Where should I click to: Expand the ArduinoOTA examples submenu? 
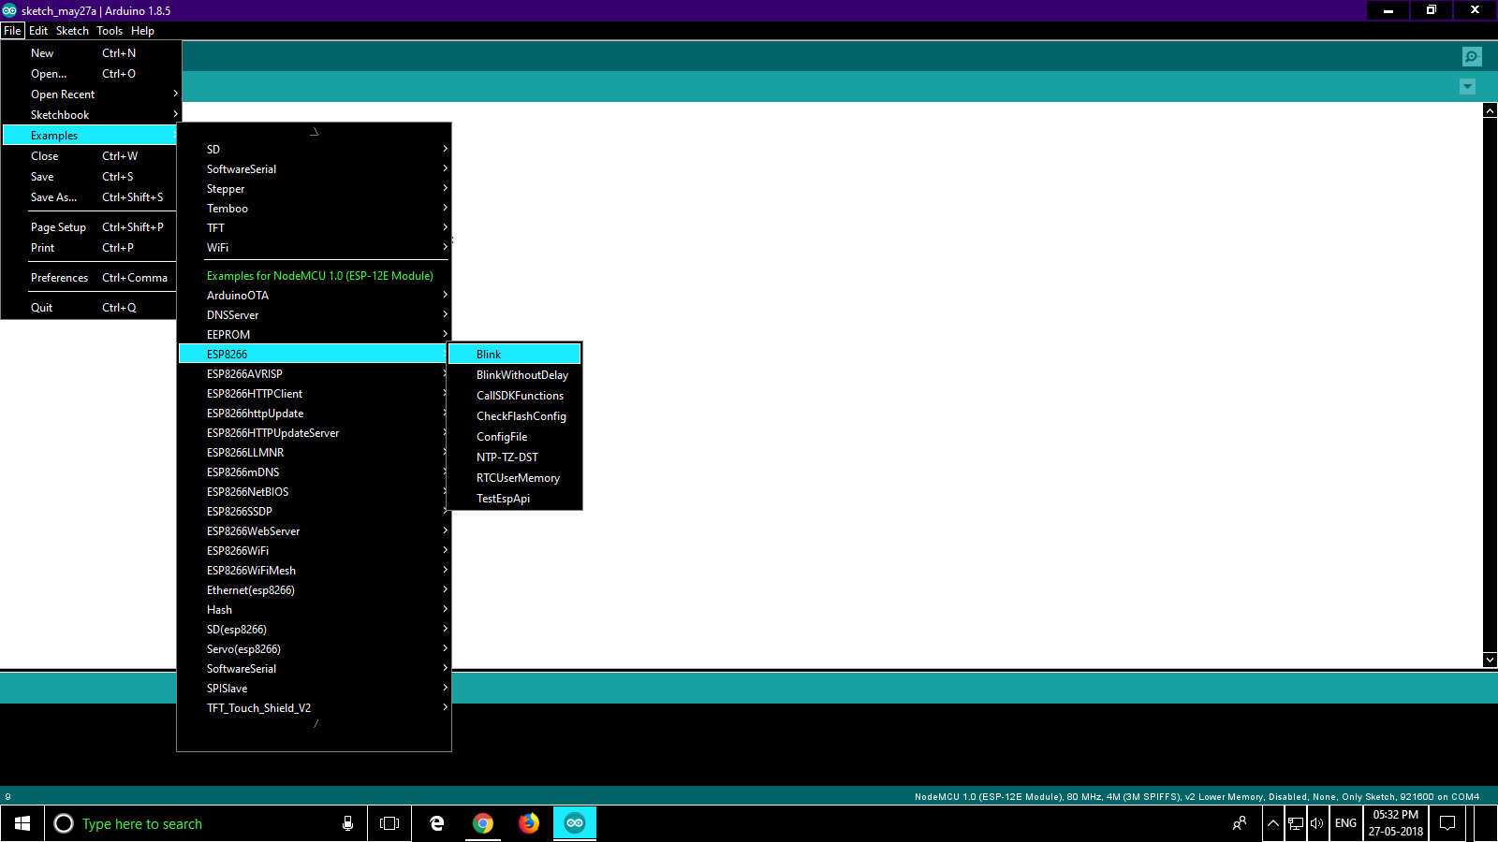(314, 296)
